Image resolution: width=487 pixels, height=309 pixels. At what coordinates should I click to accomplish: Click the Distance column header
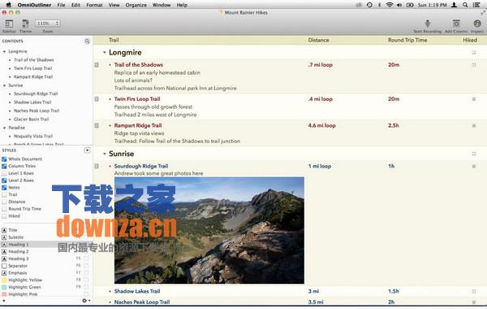pos(318,40)
